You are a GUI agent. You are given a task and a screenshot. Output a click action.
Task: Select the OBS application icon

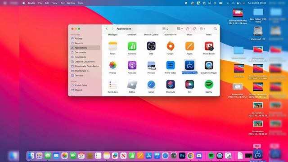[151, 46]
